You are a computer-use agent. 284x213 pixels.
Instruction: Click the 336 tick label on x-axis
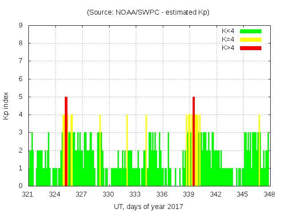pos(162,194)
